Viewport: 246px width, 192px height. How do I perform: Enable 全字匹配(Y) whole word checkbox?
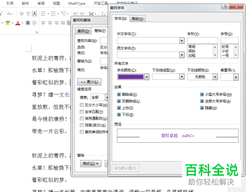click(x=82, y=112)
